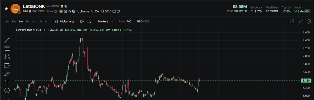Image resolution: width=314 pixels, height=100 pixels.
Task: Search by DEV
Action: (x=106, y=11)
